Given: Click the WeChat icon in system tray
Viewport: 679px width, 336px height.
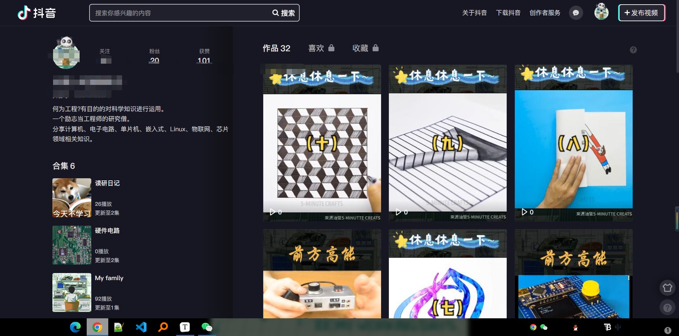Looking at the screenshot, I should pyautogui.click(x=544, y=327).
